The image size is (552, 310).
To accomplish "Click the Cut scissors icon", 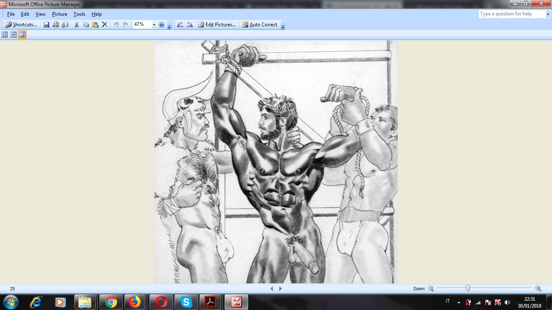I will pos(76,25).
